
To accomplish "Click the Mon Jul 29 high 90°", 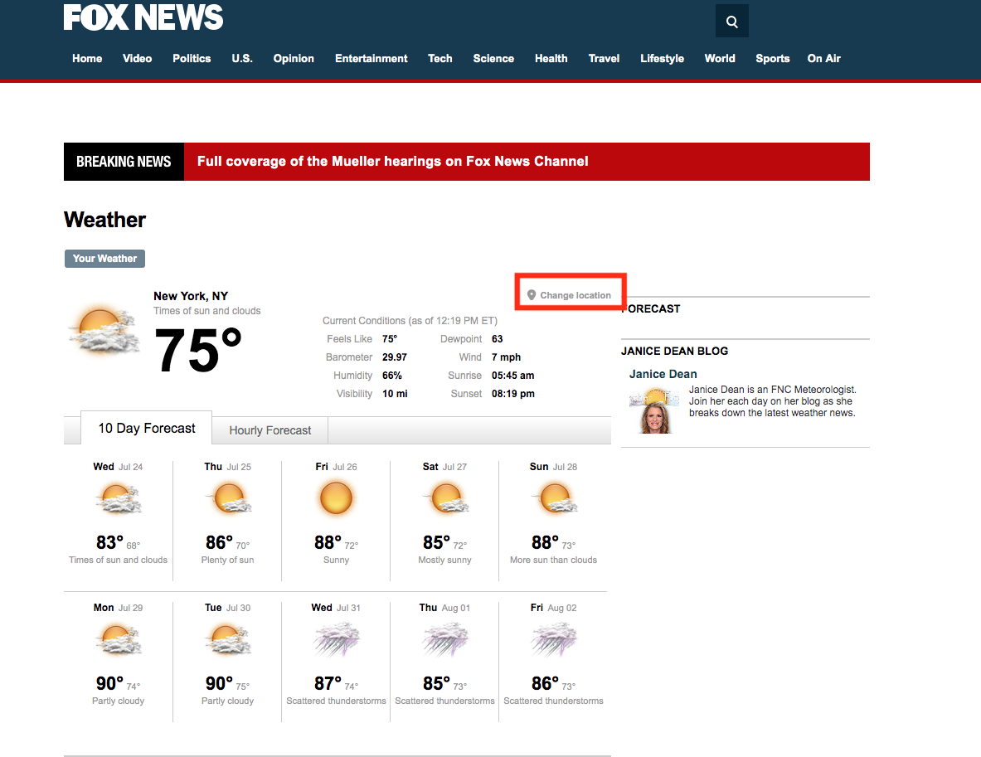I will [x=109, y=683].
